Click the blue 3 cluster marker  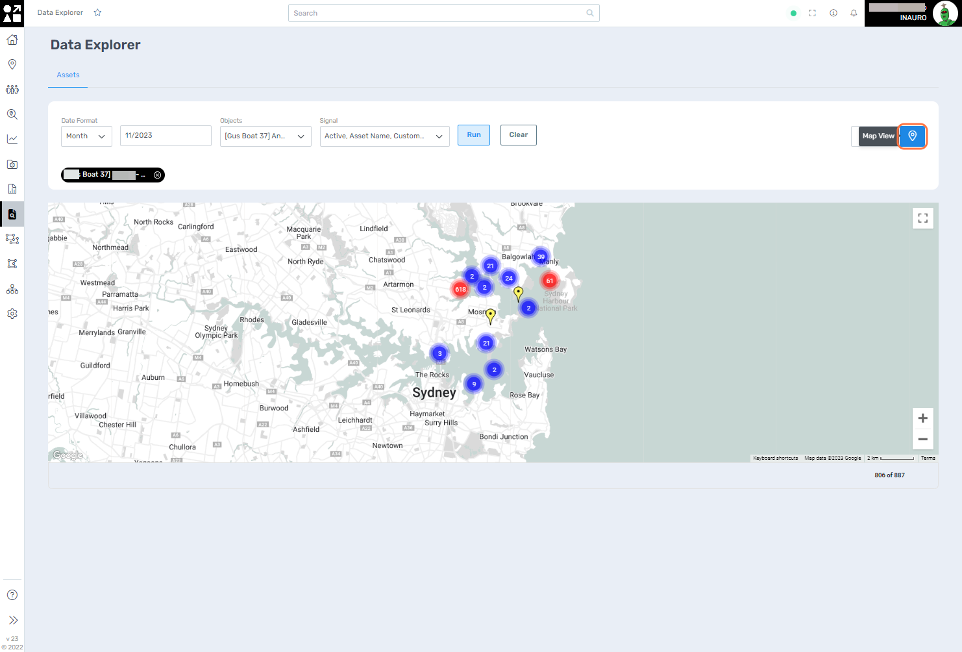pos(439,353)
